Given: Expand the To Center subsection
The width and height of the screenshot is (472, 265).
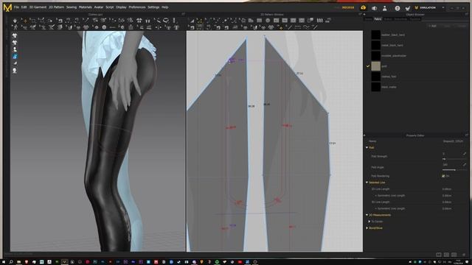Looking at the screenshot, I should pos(369,222).
